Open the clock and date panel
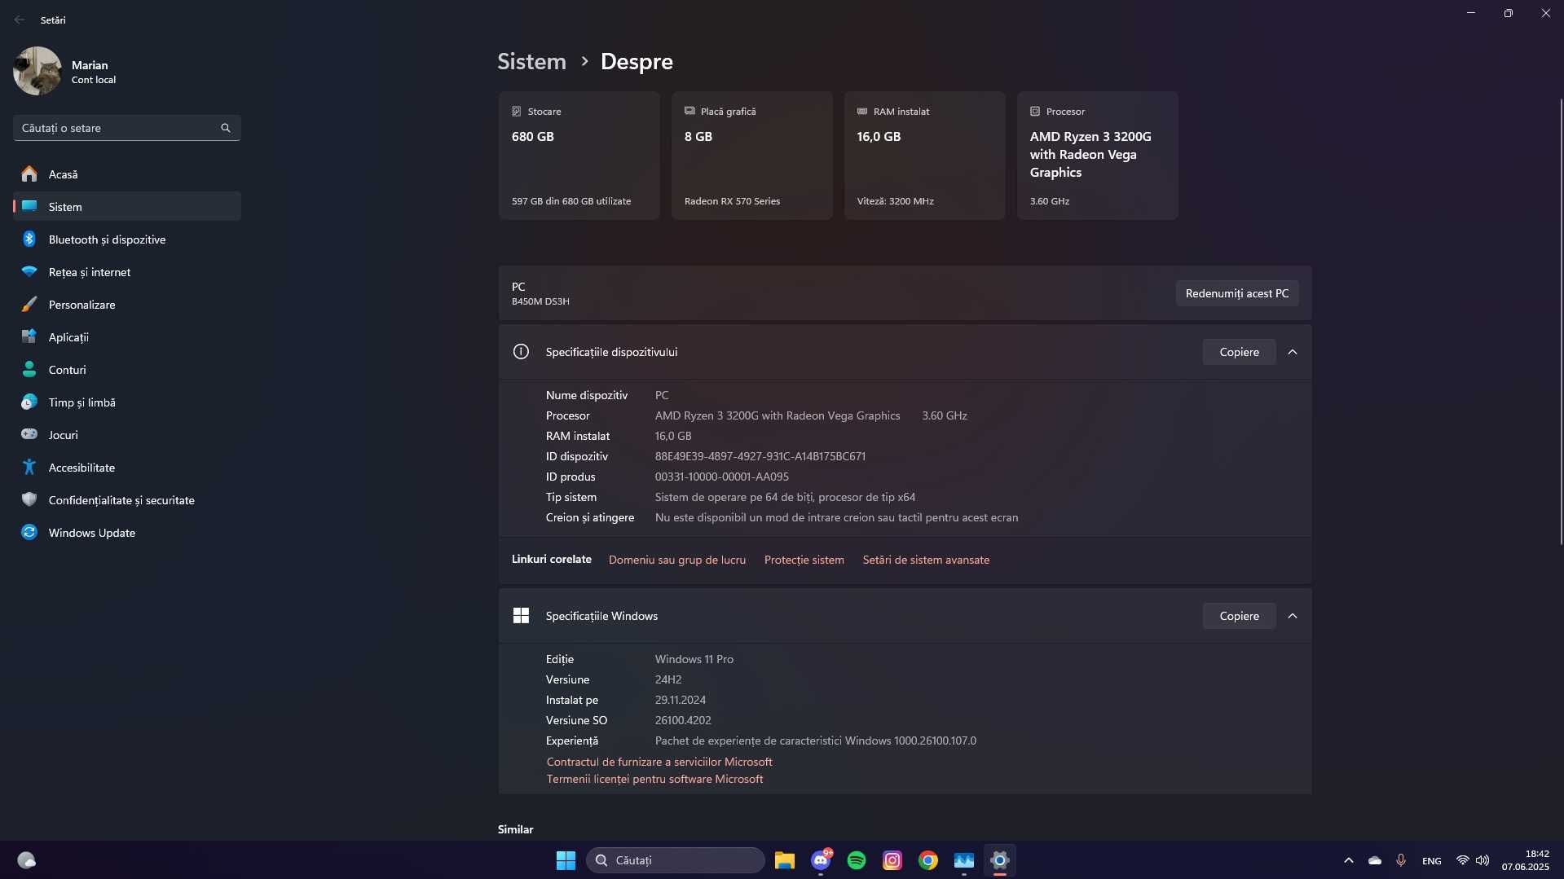Screen dimensions: 1564x879 click(x=1525, y=860)
